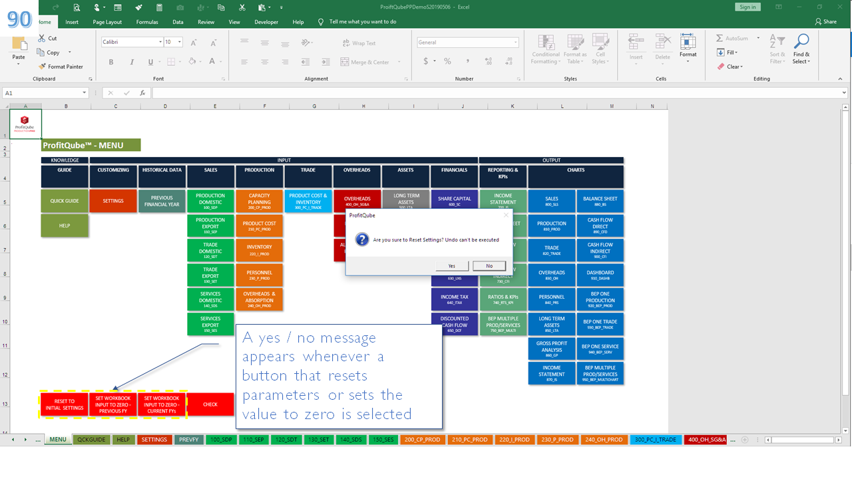
Task: Click the CAPACITY PLANNING button
Action: pyautogui.click(x=260, y=201)
